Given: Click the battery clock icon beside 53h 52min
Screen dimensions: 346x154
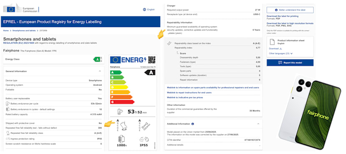Looking at the screenshot, I should 121,112.
